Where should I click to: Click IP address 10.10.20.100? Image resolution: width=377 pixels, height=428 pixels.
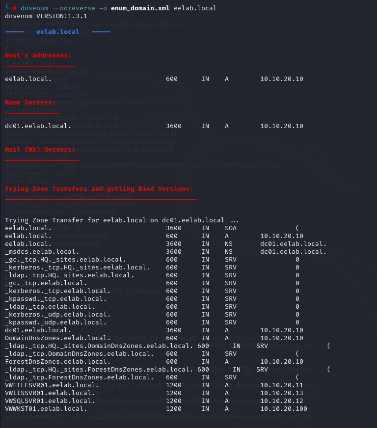(x=284, y=409)
